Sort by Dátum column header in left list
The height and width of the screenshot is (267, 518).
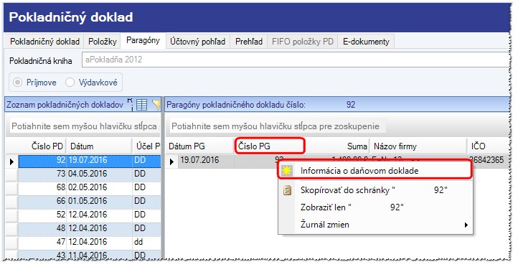coord(99,146)
